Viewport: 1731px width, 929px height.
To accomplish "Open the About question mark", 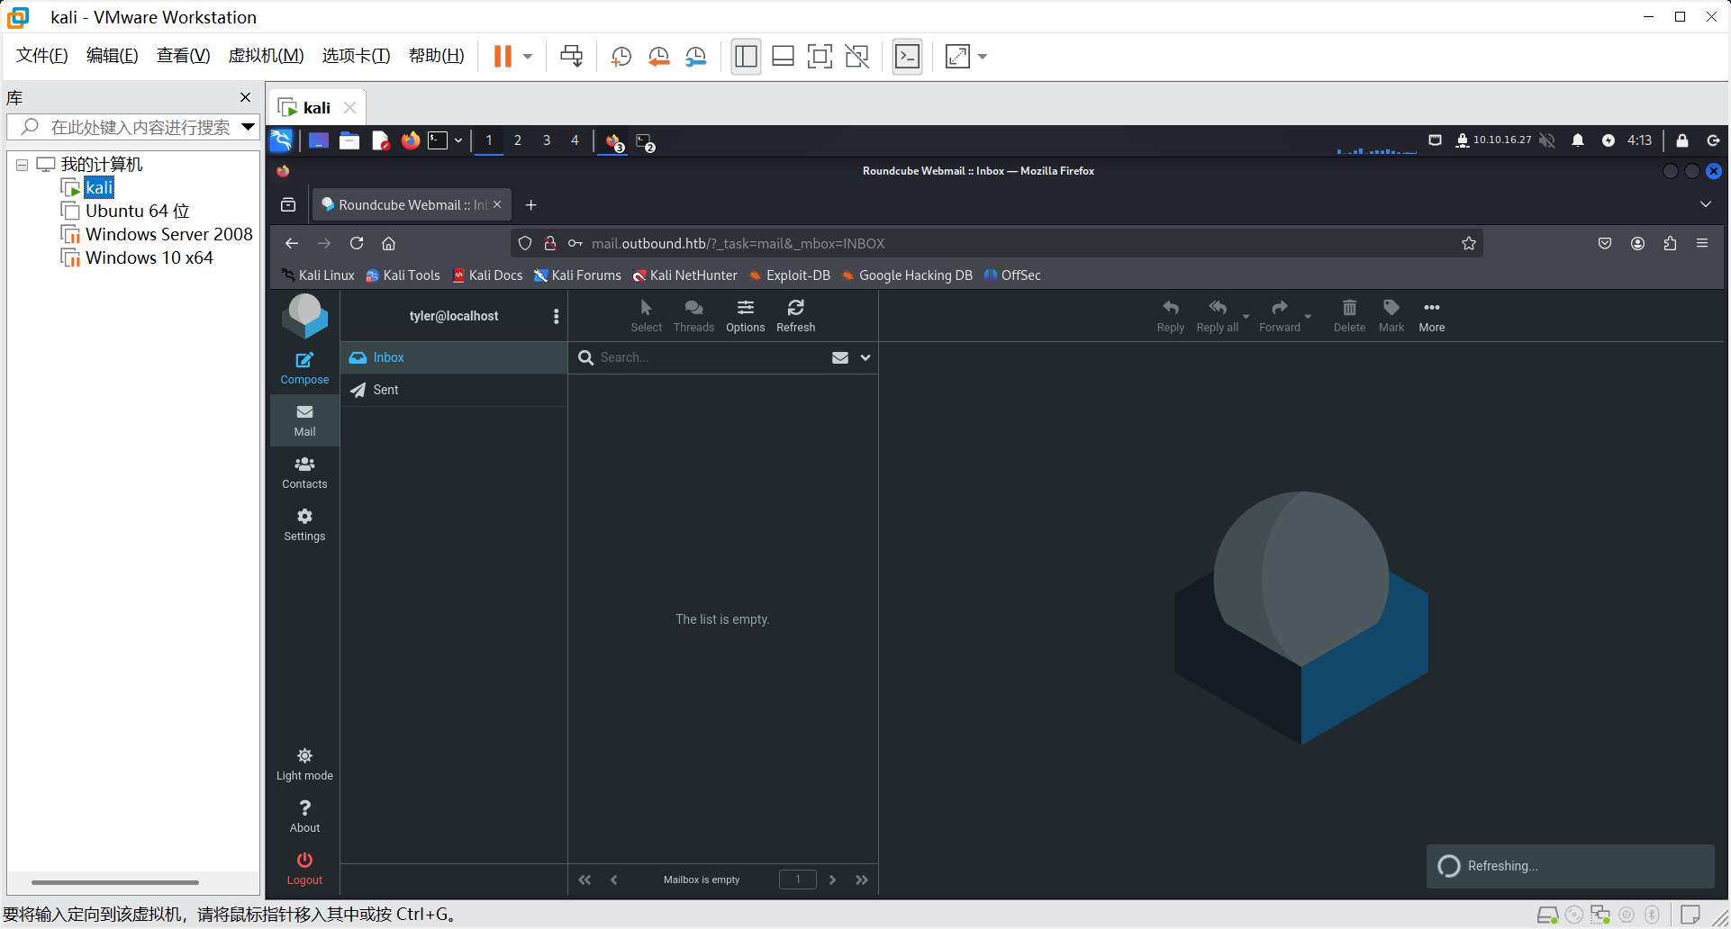I will (x=304, y=816).
